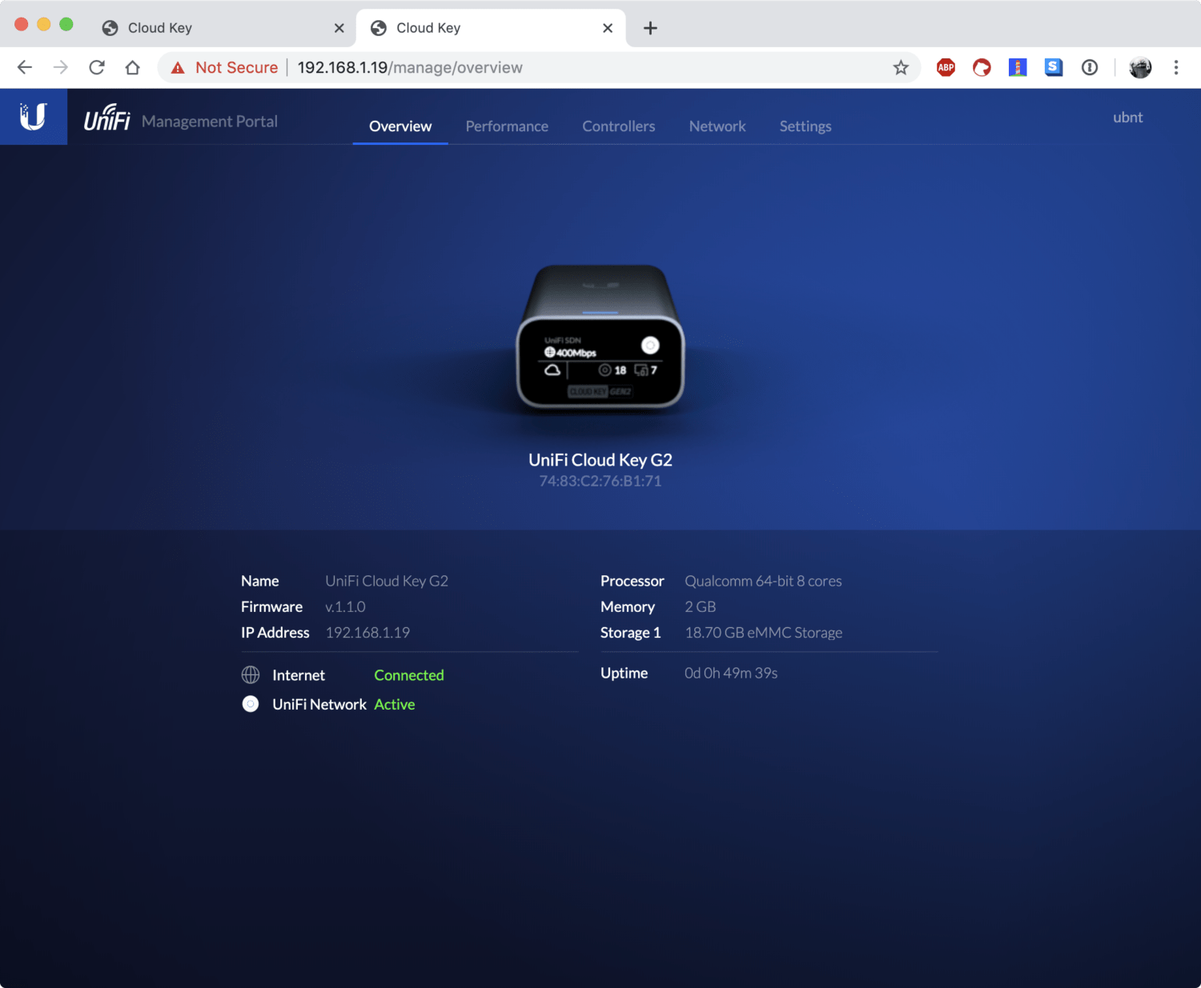Reload the page with the refresh icon
Image resolution: width=1201 pixels, height=988 pixels.
97,67
